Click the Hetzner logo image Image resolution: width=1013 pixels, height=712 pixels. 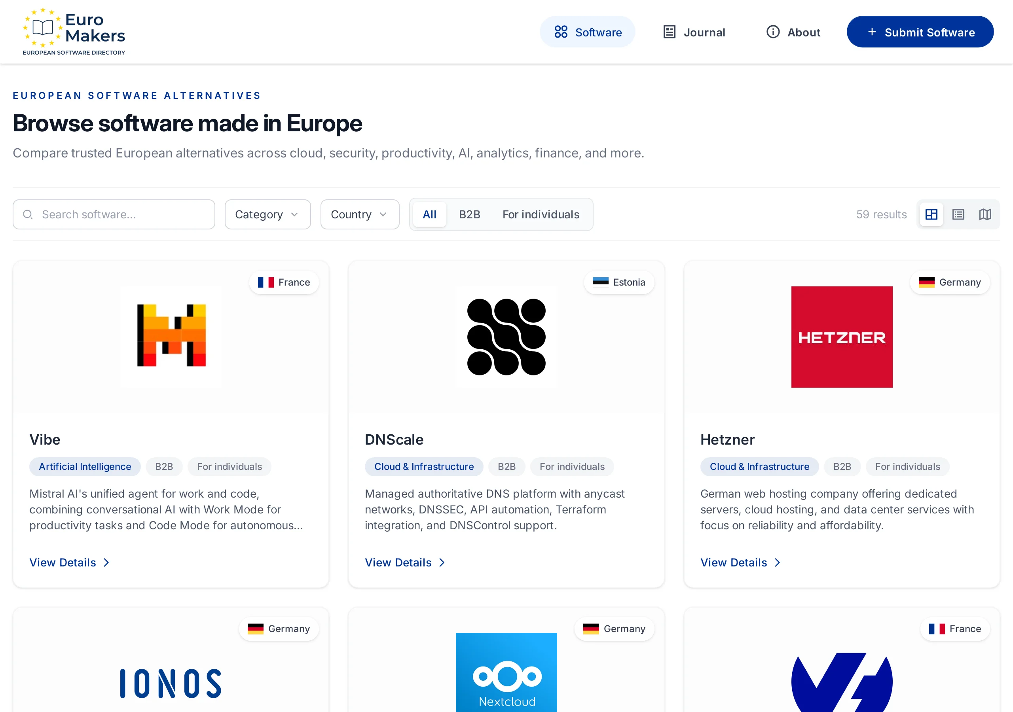coord(841,337)
